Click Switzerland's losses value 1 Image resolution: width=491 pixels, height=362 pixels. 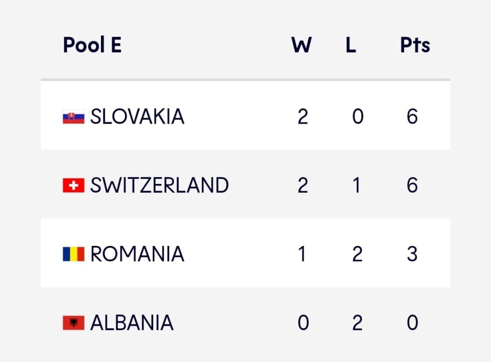tap(356, 186)
